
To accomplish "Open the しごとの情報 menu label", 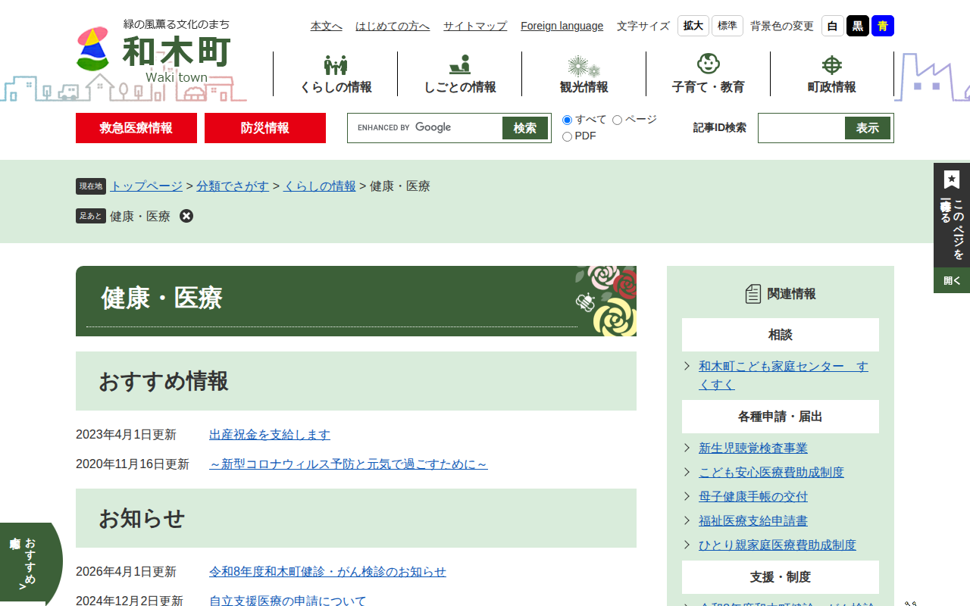I will [x=460, y=87].
